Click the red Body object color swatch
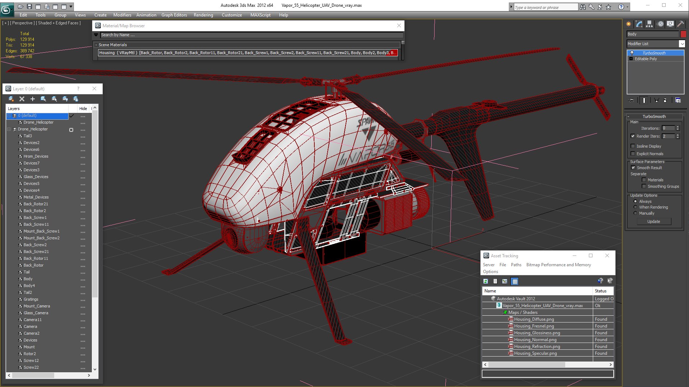Image resolution: width=689 pixels, height=387 pixels. (683, 34)
